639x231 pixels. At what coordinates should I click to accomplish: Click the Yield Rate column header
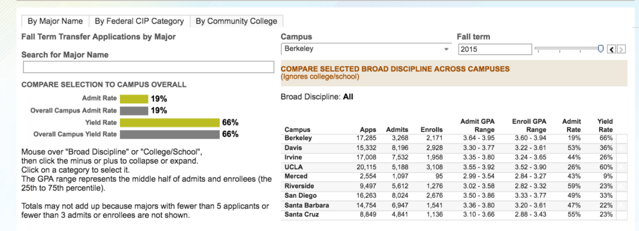605,125
